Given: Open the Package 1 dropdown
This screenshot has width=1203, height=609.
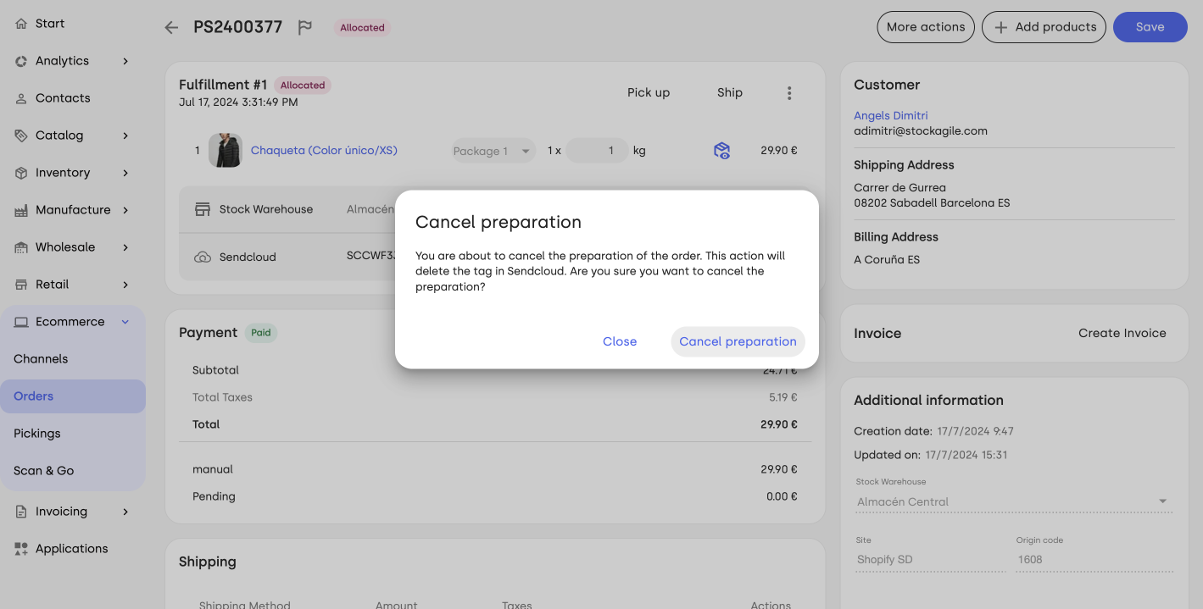Looking at the screenshot, I should (493, 151).
